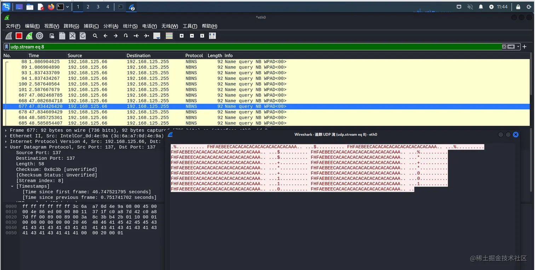Reset text to normal size
This screenshot has height=270, width=535.
click(x=202, y=36)
